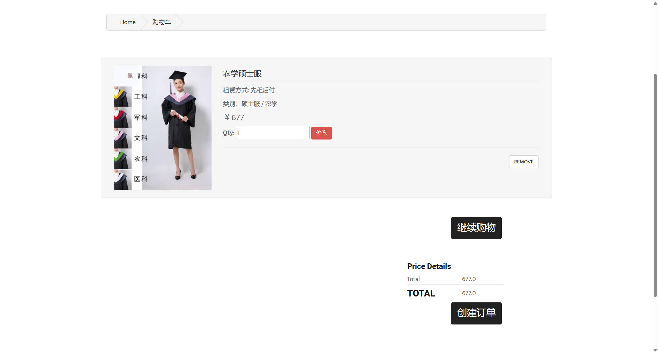Click the scrollbar up arrow
Viewport: 658px width, 353px height.
coord(655,3)
